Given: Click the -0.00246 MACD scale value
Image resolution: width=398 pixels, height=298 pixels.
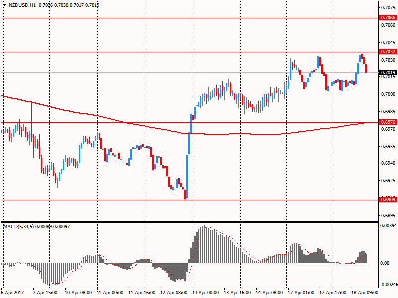Looking at the screenshot, I should 388,285.
